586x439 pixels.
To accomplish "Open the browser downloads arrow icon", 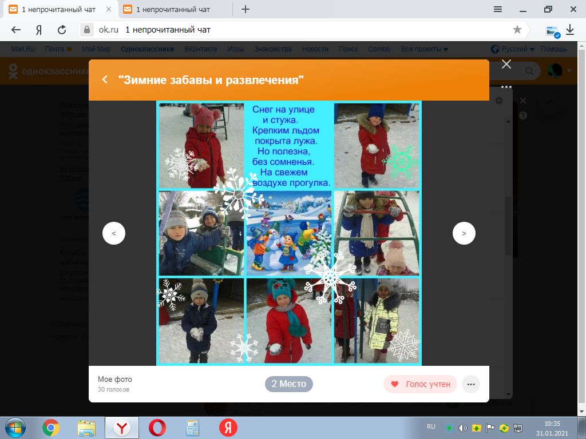I will 570,30.
